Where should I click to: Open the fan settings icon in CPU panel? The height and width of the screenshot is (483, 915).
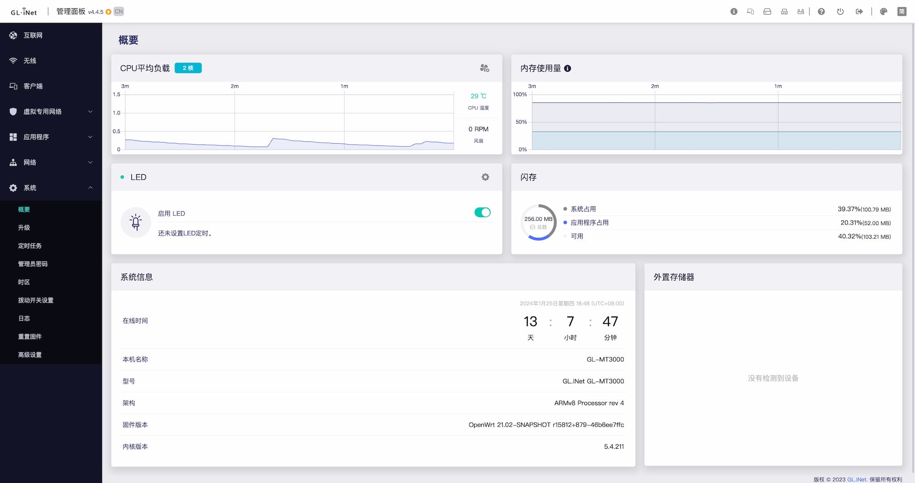pos(484,68)
